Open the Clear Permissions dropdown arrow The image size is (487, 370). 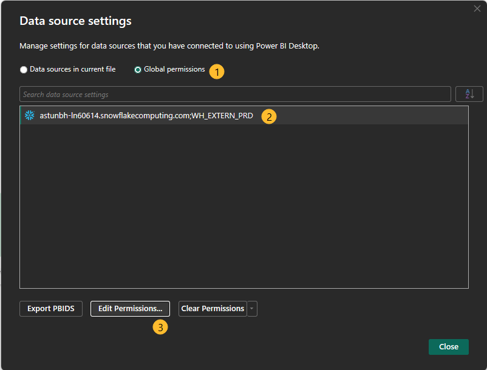click(253, 309)
